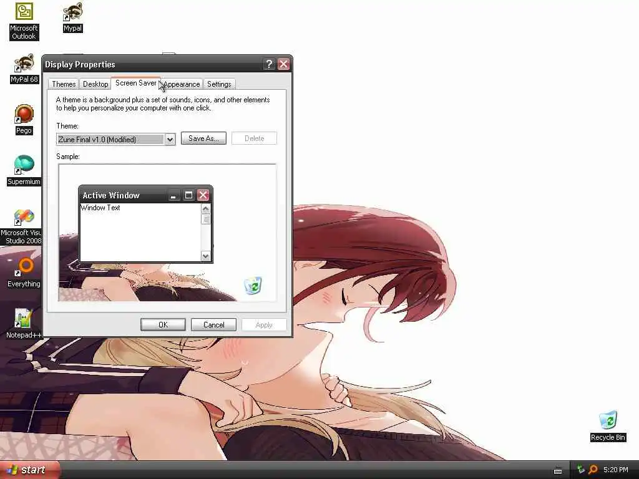This screenshot has width=639, height=479.
Task: Switch to the Settings tab
Action: [x=219, y=84]
